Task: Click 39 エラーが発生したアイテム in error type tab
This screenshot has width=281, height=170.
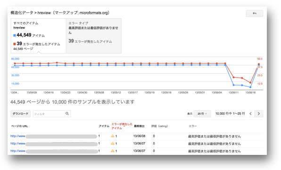Action: tap(90, 41)
